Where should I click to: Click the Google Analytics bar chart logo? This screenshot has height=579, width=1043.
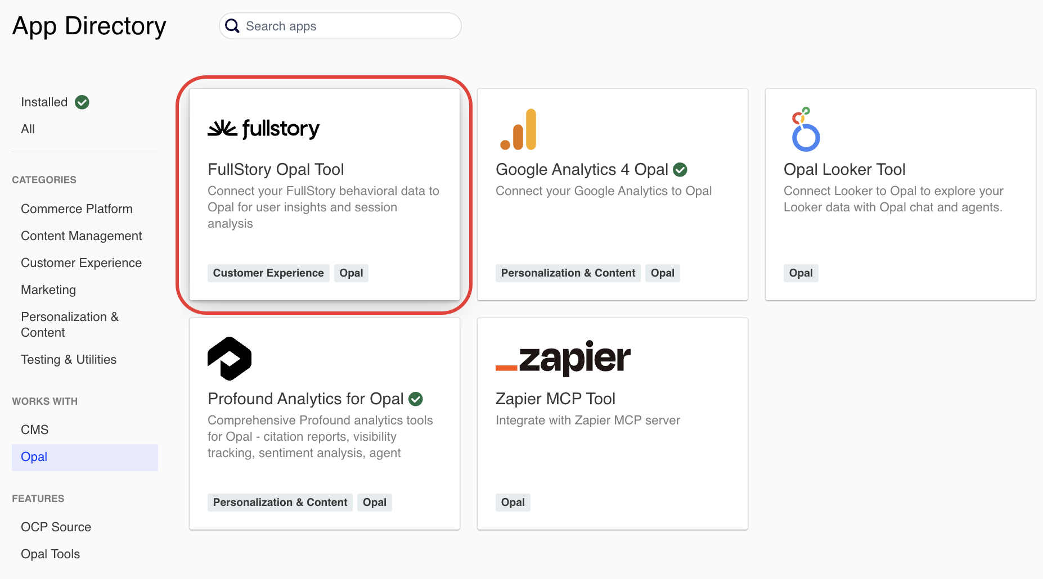[518, 130]
